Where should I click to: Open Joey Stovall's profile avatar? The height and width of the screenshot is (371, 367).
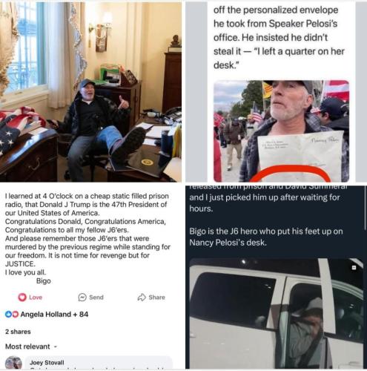13,364
